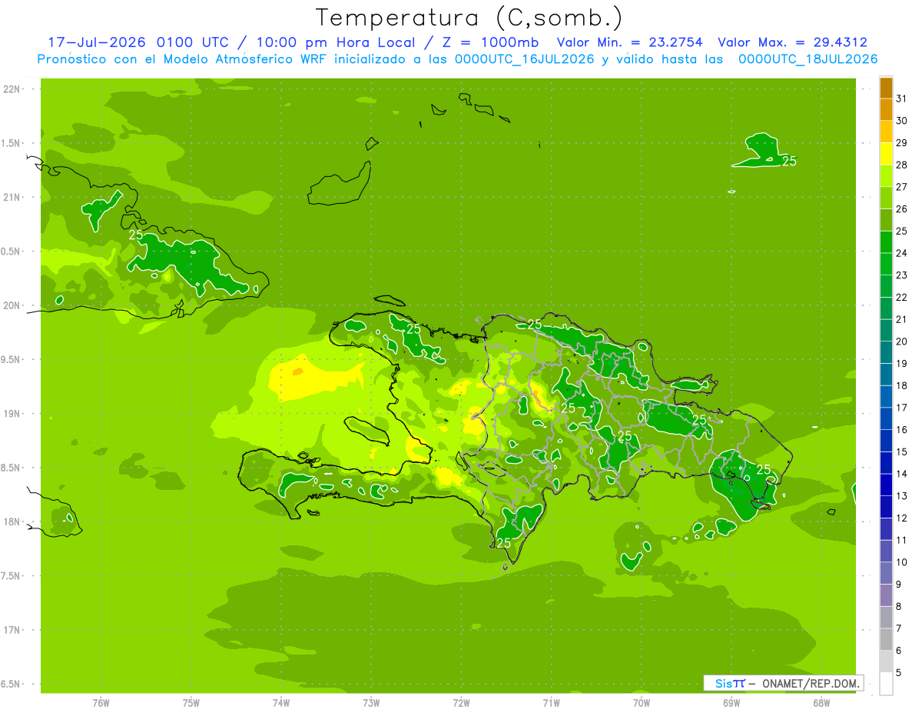Click the "20N" latitude axis label

point(13,305)
